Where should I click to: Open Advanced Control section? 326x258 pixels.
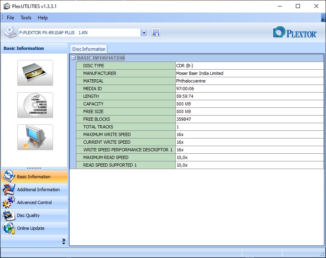pos(34,202)
